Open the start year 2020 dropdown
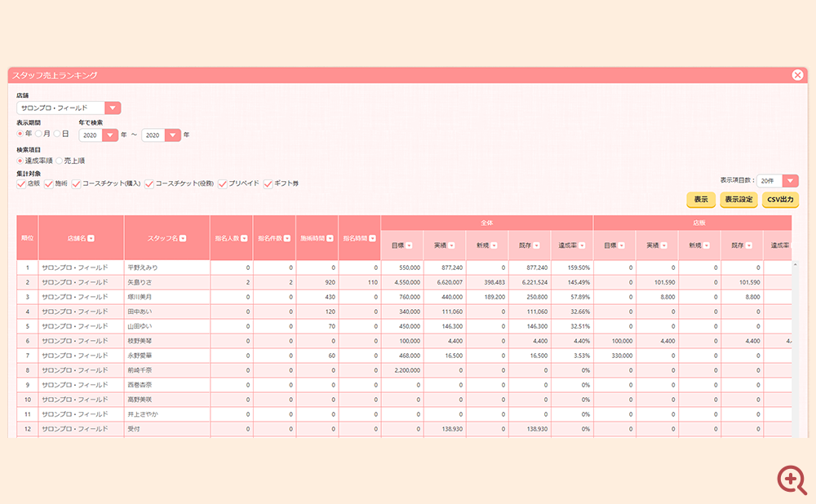Viewport: 816px width, 504px height. pyautogui.click(x=99, y=135)
